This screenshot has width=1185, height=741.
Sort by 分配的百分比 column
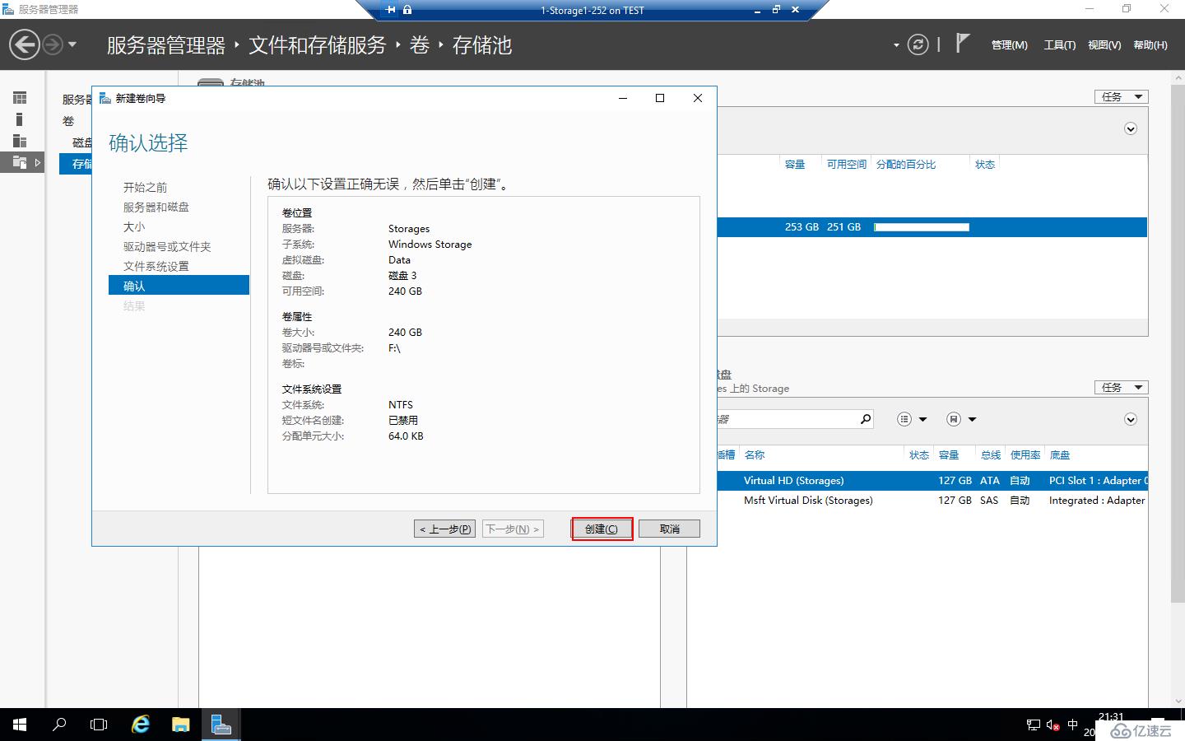pos(906,165)
